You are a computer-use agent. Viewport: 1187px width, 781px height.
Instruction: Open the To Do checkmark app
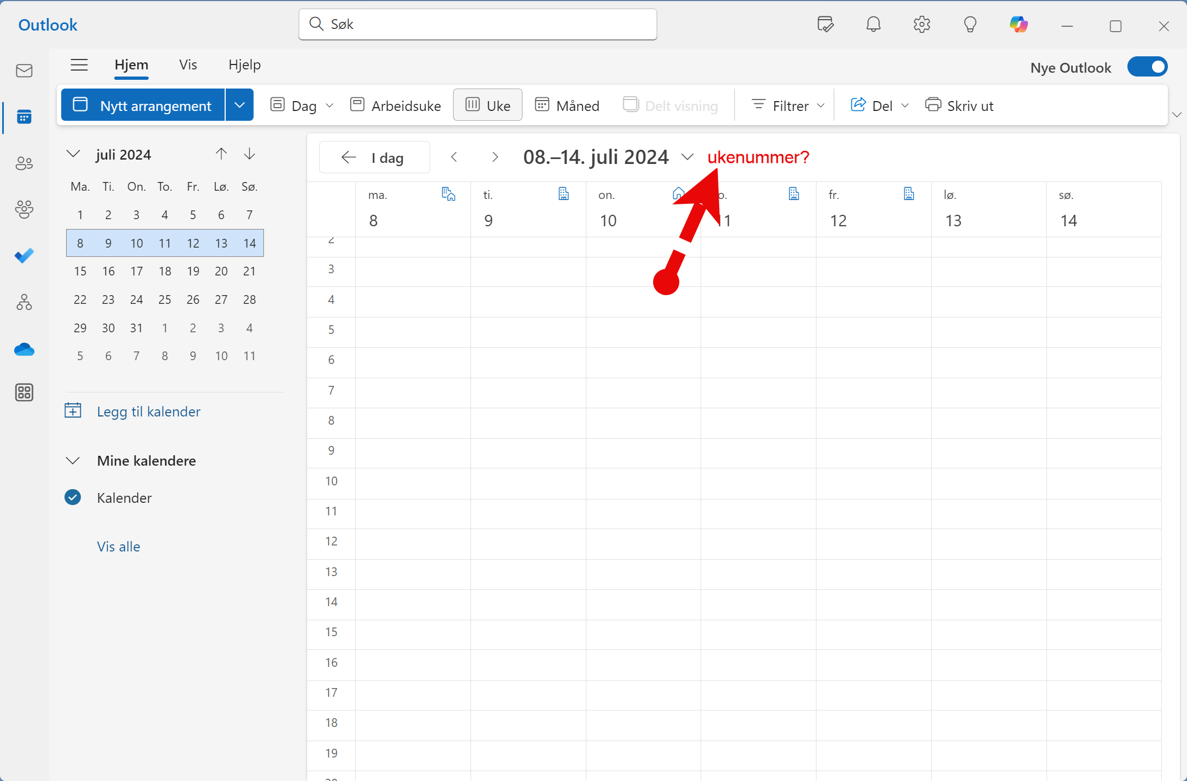point(24,255)
